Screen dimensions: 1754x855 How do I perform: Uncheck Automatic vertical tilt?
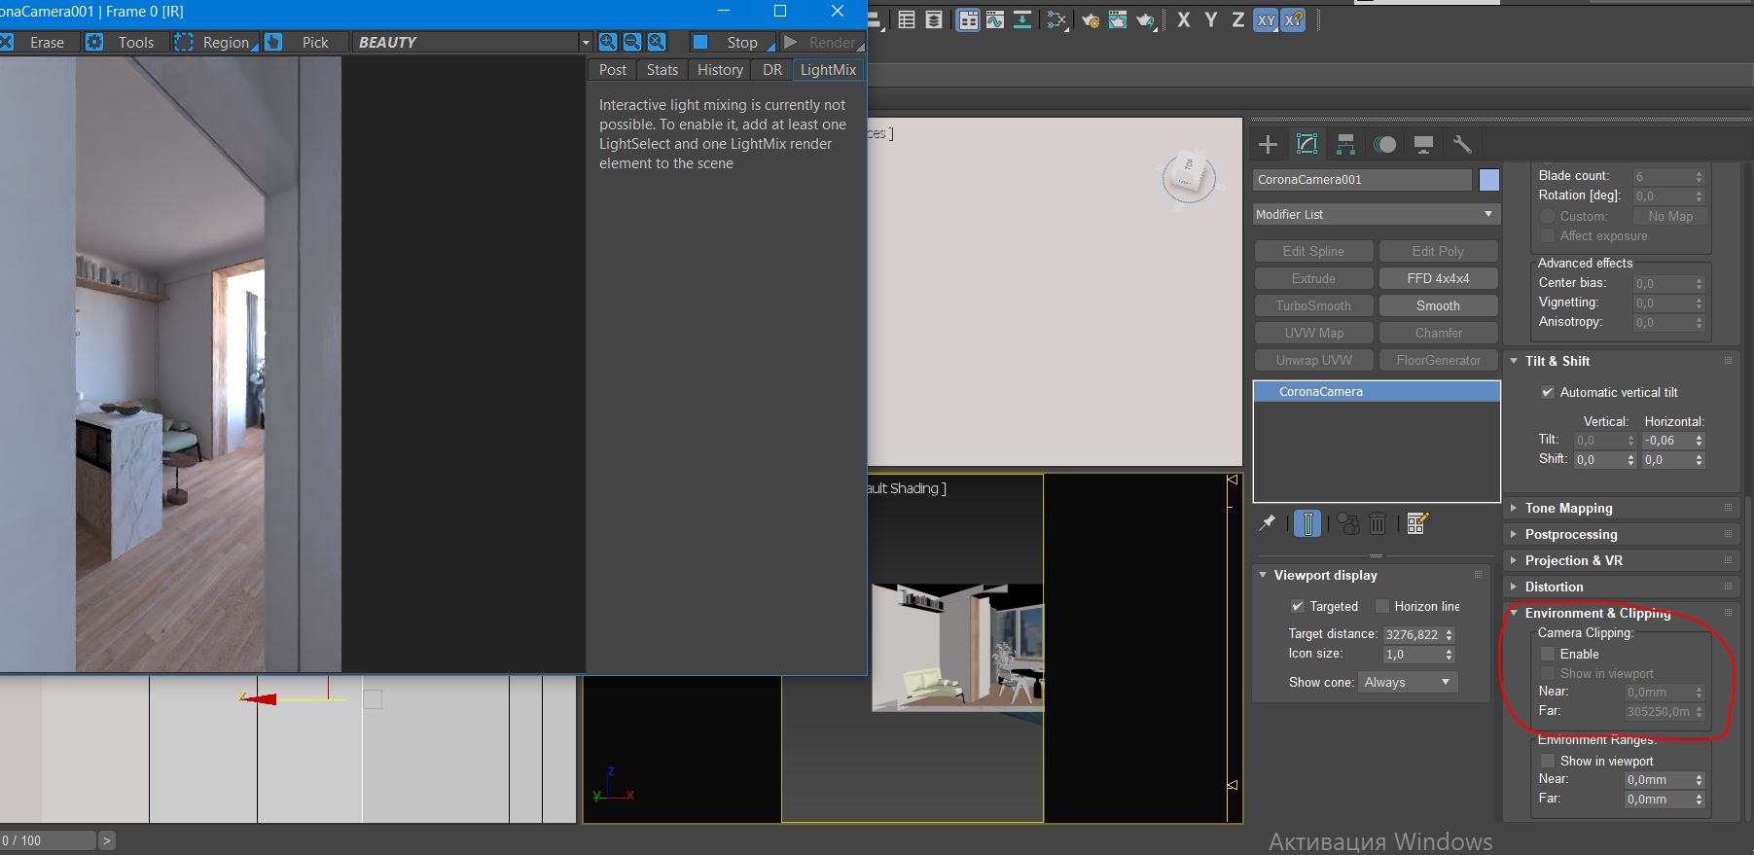pos(1548,392)
